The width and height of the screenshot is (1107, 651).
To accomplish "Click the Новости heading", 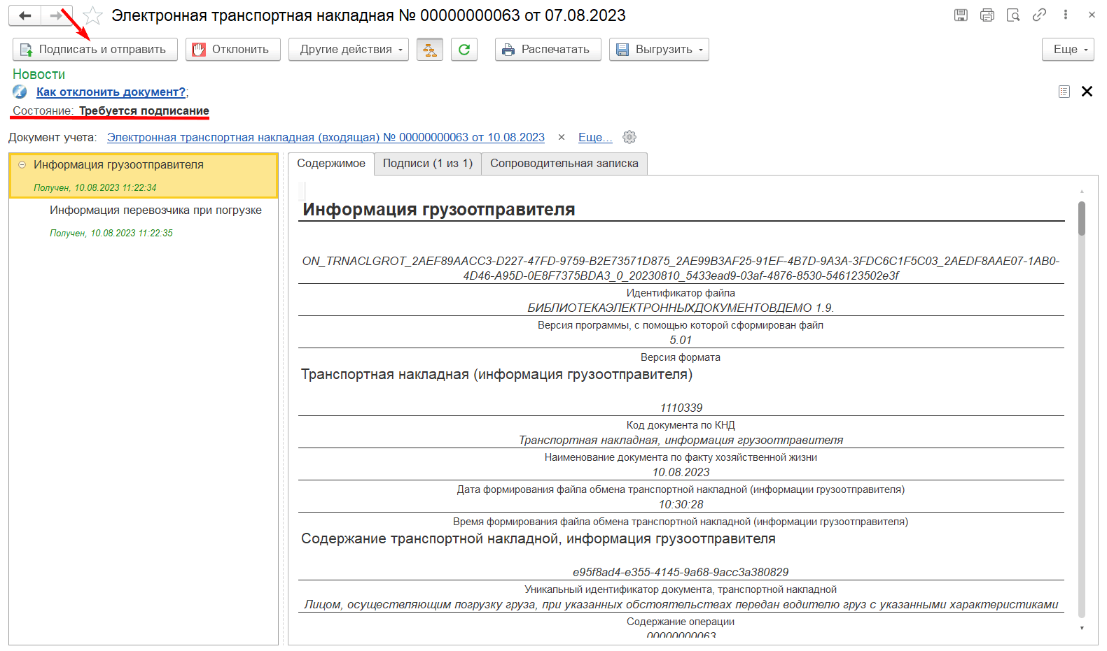I will pyautogui.click(x=39, y=74).
